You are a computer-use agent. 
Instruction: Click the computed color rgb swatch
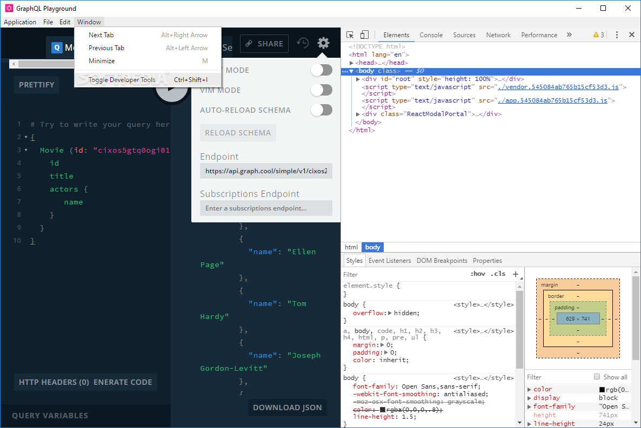coord(602,390)
